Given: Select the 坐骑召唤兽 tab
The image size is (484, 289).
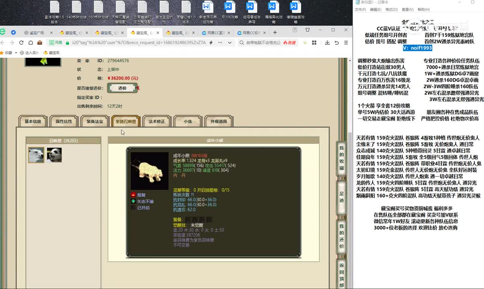Looking at the screenshot, I should (x=126, y=121).
